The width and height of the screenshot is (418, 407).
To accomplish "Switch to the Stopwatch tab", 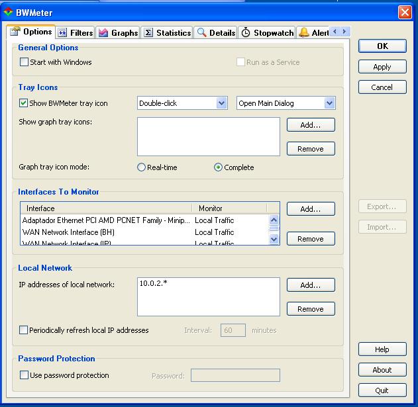I will click(268, 33).
